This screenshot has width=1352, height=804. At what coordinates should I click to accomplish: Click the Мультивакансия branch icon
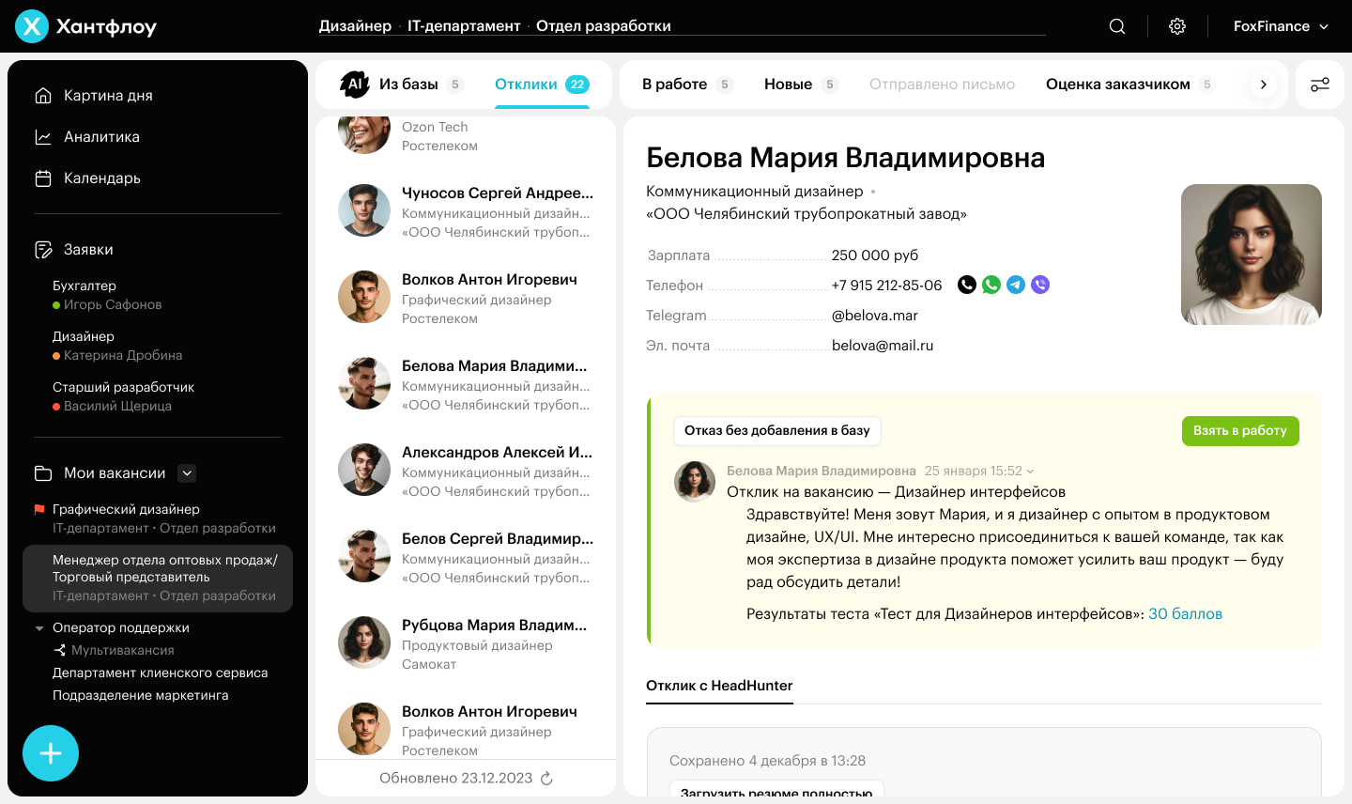[59, 650]
